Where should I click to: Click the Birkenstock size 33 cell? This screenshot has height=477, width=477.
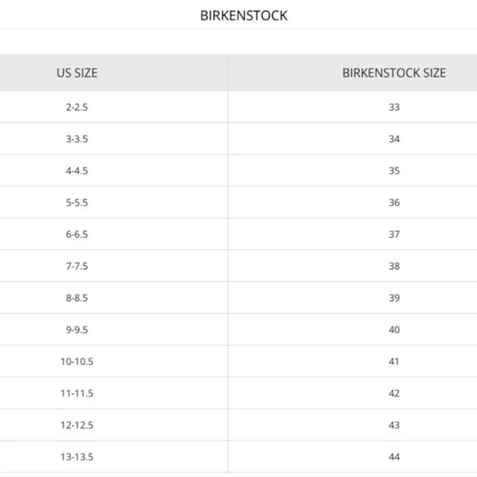[x=394, y=107]
